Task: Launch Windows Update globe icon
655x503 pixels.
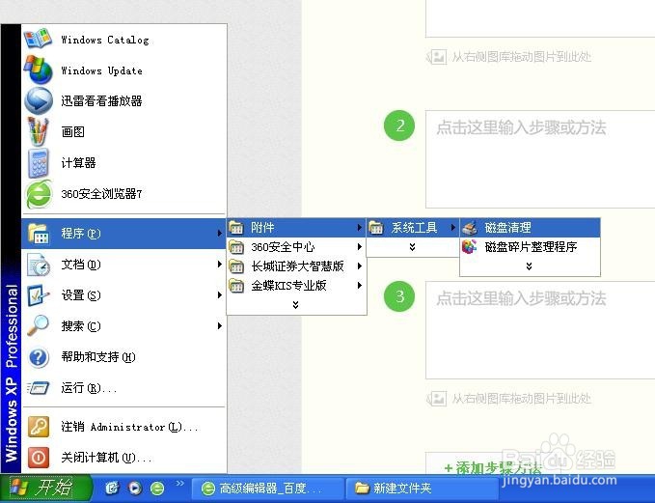Action: point(38,70)
